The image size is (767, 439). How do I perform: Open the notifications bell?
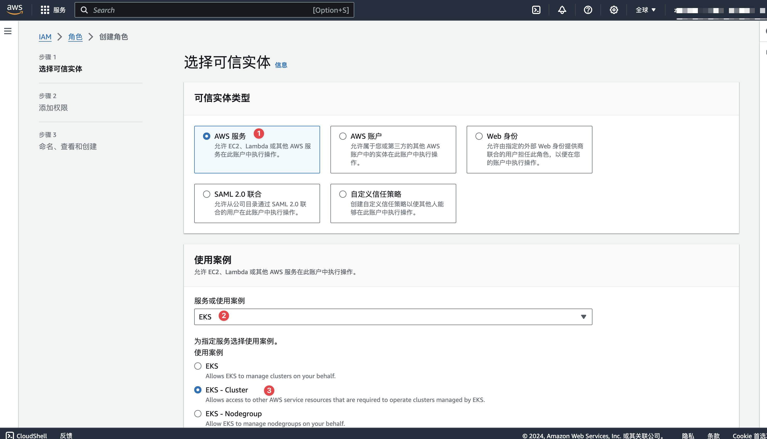point(562,10)
